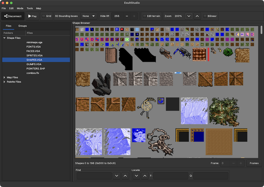Select POINTERS.SHP file

click(x=36, y=69)
